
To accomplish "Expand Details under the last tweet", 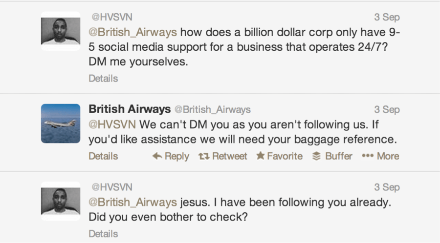I will click(103, 234).
